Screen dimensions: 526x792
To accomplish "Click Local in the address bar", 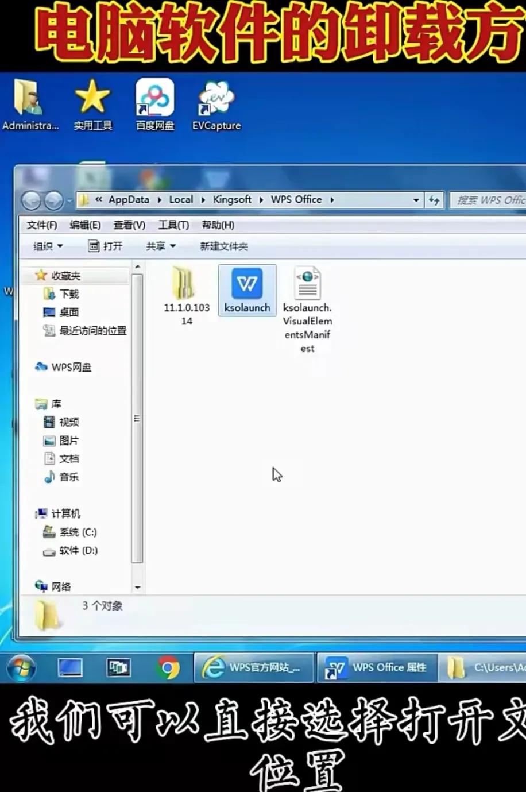I will [181, 200].
